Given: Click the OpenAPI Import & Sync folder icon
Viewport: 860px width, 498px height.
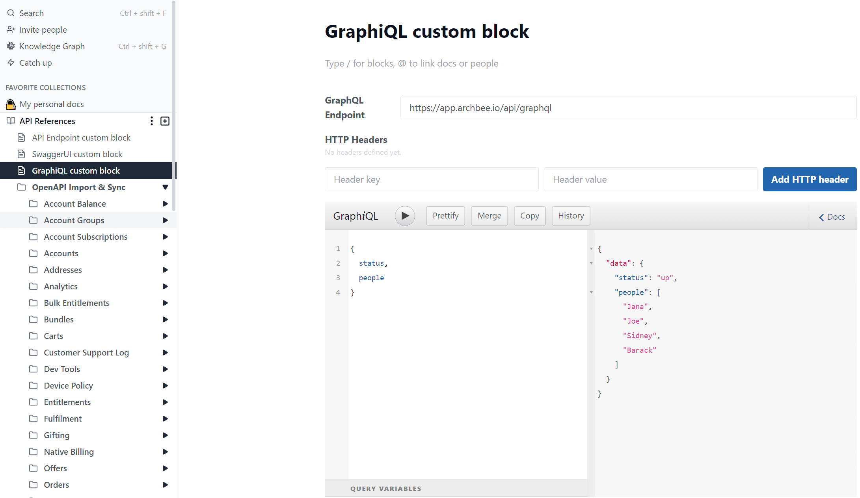Looking at the screenshot, I should pyautogui.click(x=21, y=187).
